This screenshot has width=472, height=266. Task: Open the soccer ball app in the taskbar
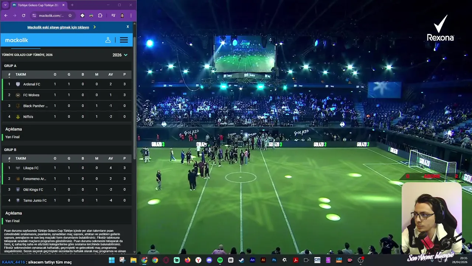pos(285,260)
